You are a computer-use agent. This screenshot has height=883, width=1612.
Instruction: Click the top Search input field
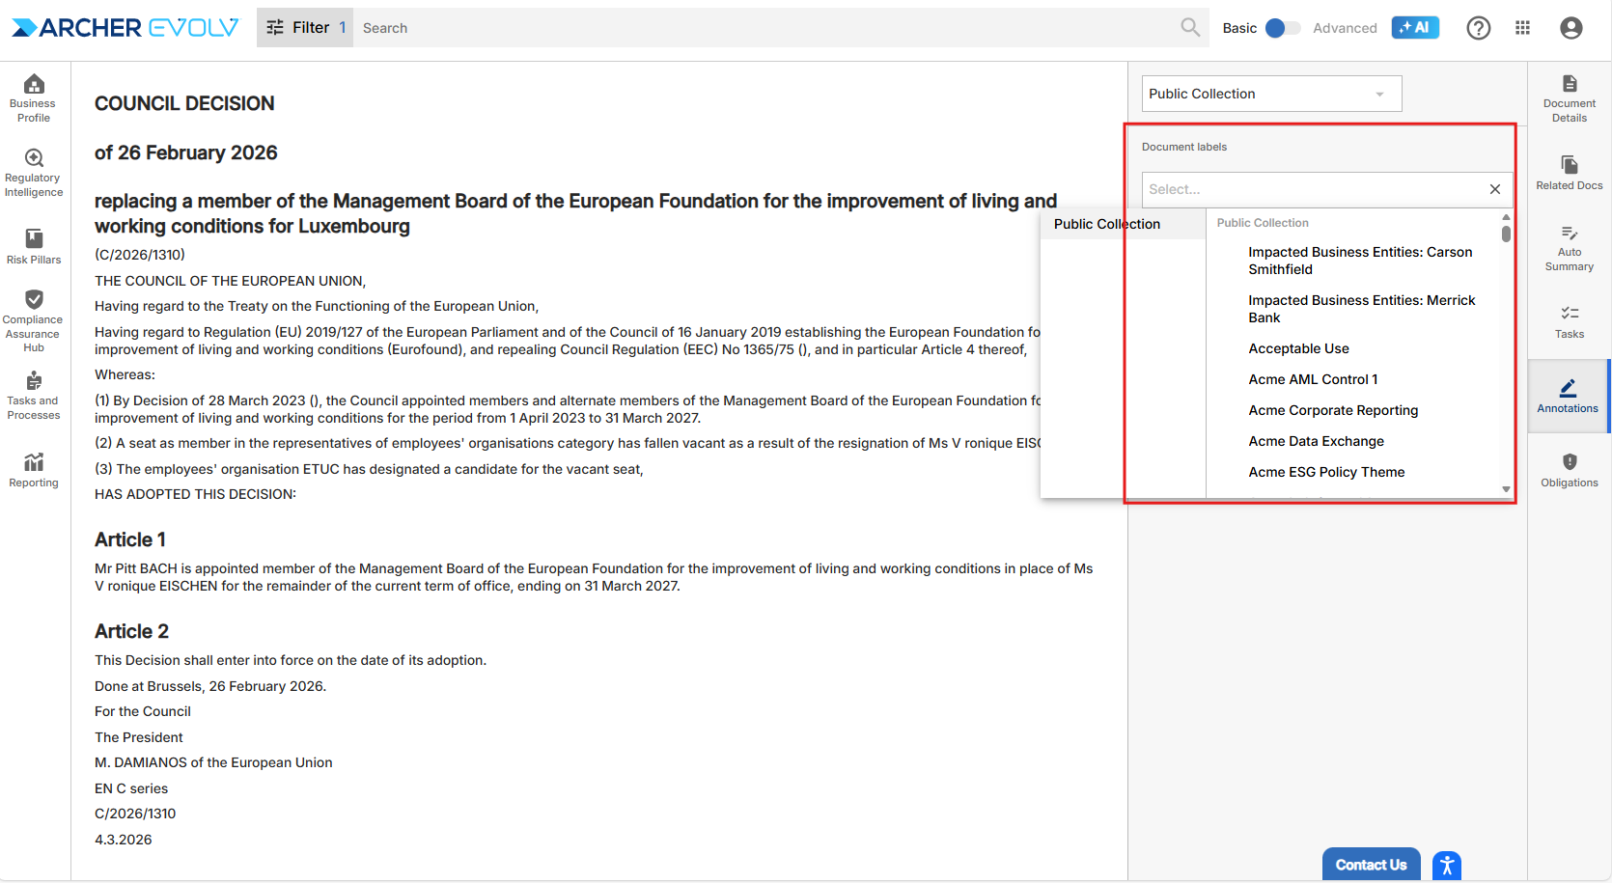tap(763, 28)
